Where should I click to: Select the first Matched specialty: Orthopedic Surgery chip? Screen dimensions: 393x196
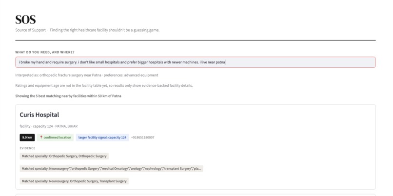(x=64, y=156)
